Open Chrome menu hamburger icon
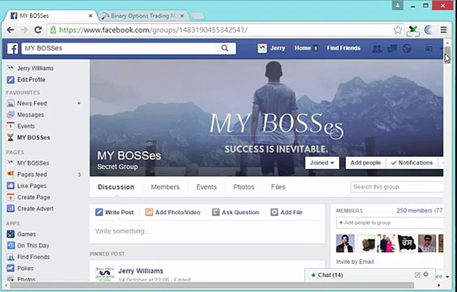The image size is (457, 292). click(x=443, y=30)
